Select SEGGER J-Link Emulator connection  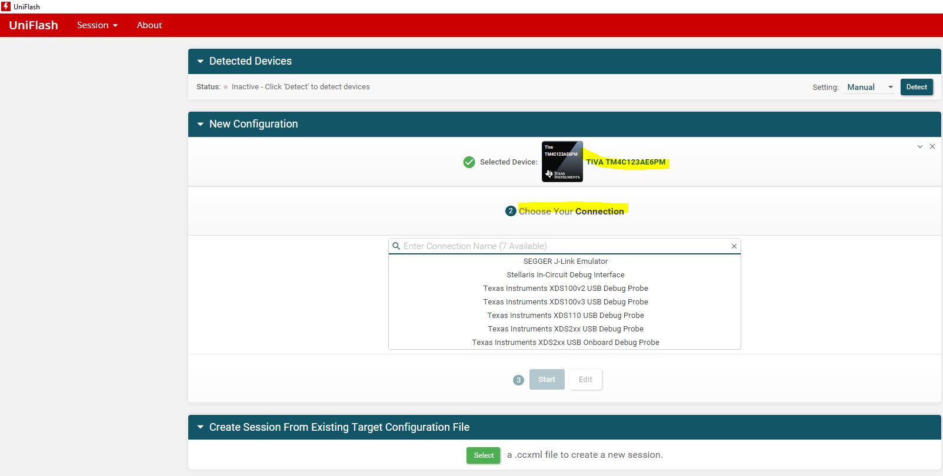(565, 262)
